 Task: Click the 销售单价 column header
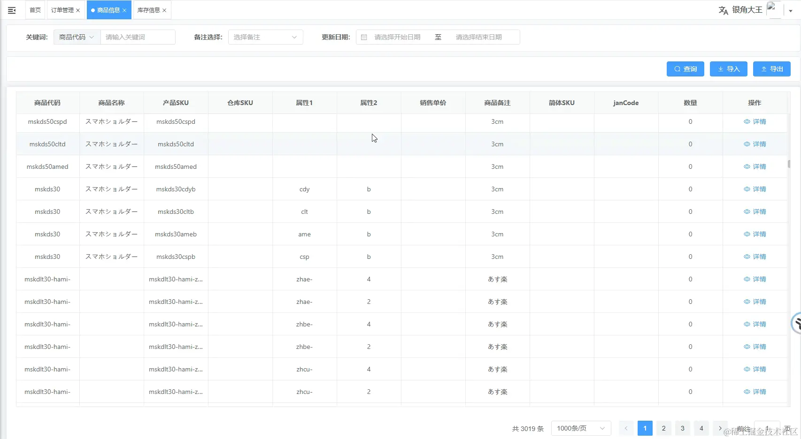point(433,103)
